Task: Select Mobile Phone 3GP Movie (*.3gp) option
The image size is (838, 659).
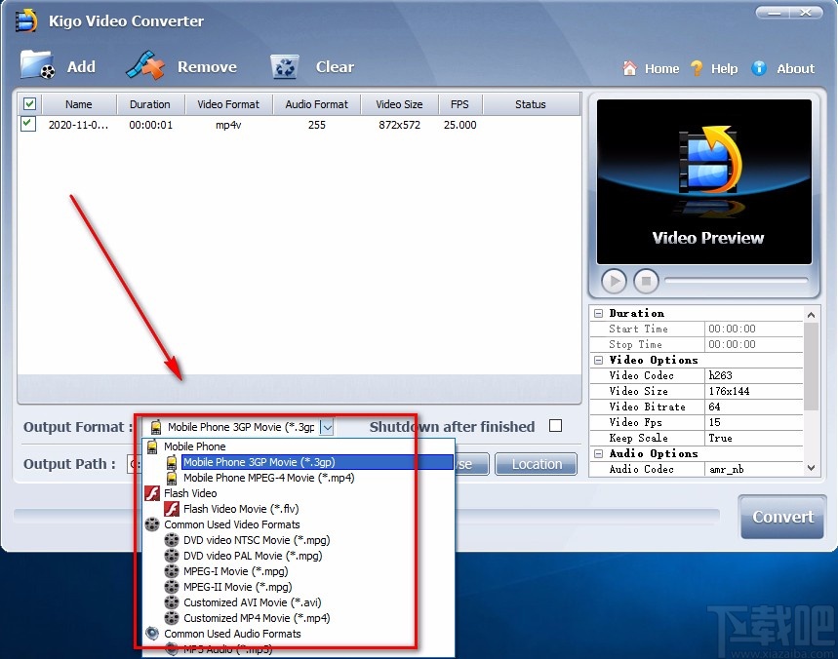Action: click(x=317, y=462)
